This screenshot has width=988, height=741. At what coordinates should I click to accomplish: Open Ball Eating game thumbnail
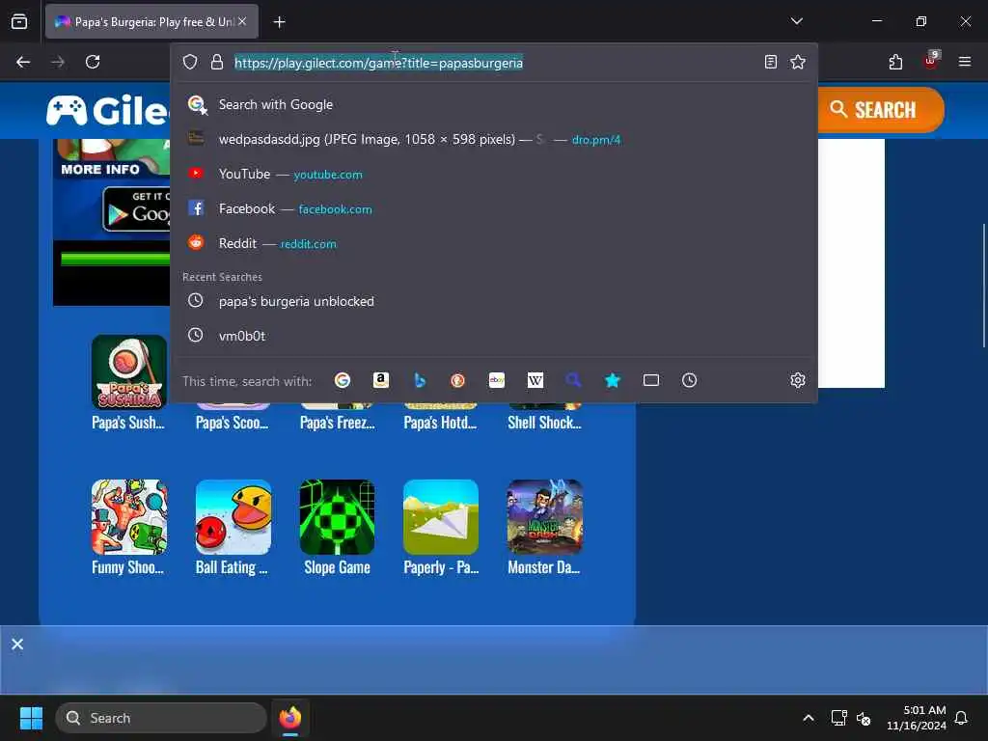tap(233, 517)
